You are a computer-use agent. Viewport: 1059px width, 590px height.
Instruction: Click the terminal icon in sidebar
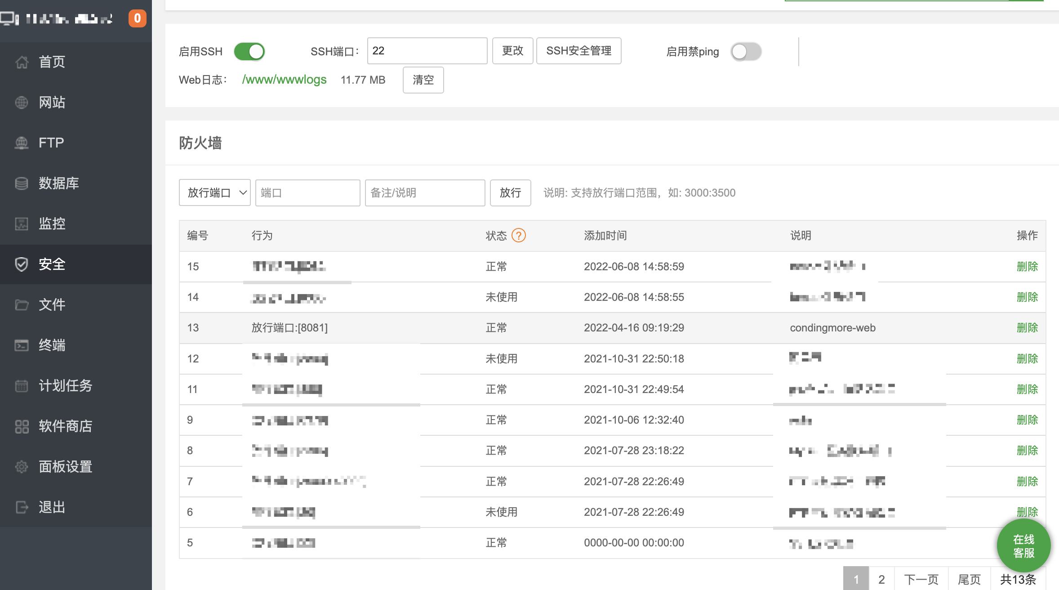pos(22,345)
